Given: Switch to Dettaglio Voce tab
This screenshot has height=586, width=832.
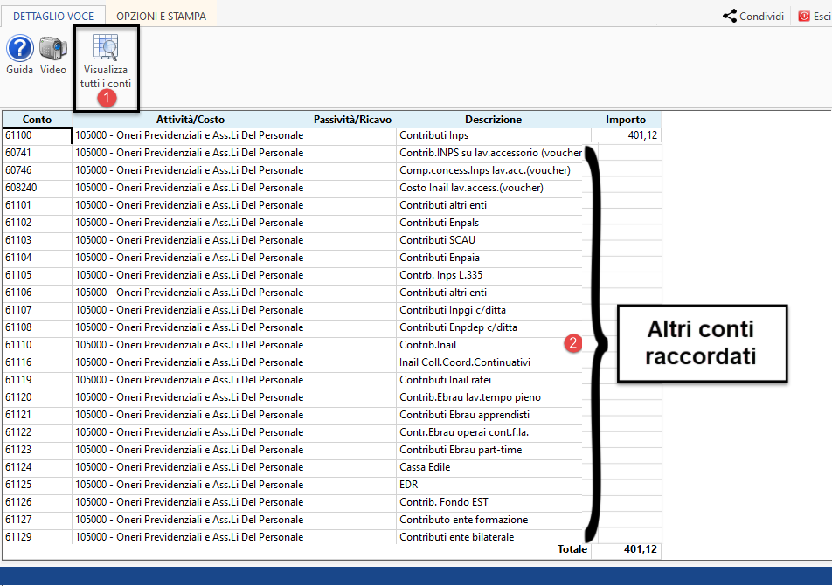Looking at the screenshot, I should pos(53,16).
